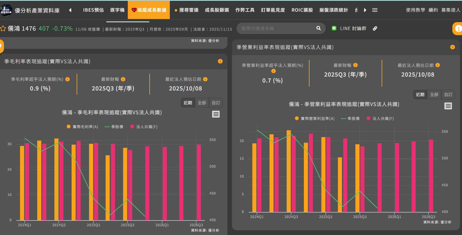Viewport: 462px width, 235px height.
Task: Toggle 法人共識(F) series in operating margin legend
Action: (380, 118)
